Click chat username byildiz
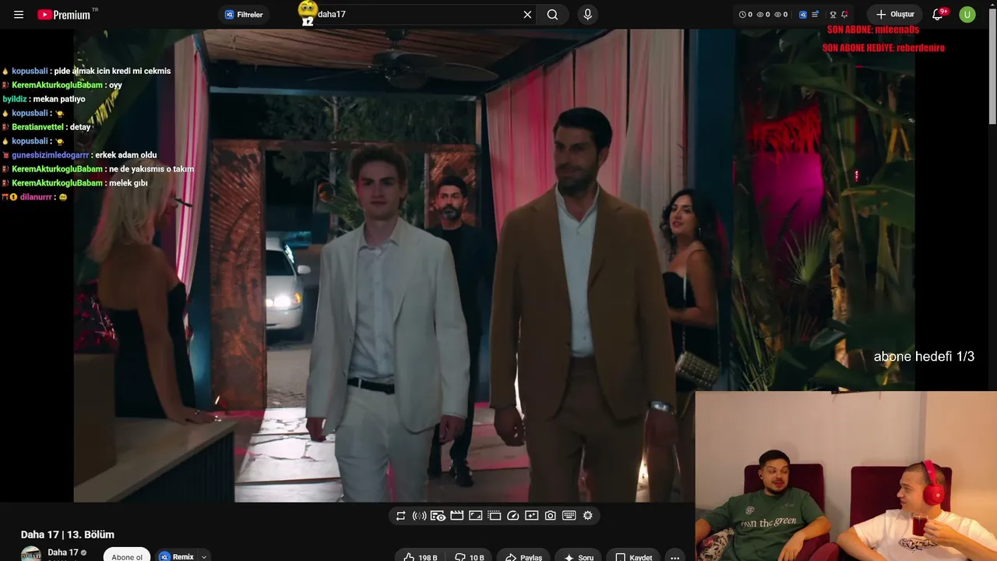Image resolution: width=997 pixels, height=561 pixels. tap(15, 99)
